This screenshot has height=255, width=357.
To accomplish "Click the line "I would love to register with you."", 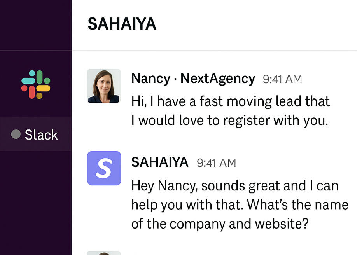I will click(x=230, y=121).
